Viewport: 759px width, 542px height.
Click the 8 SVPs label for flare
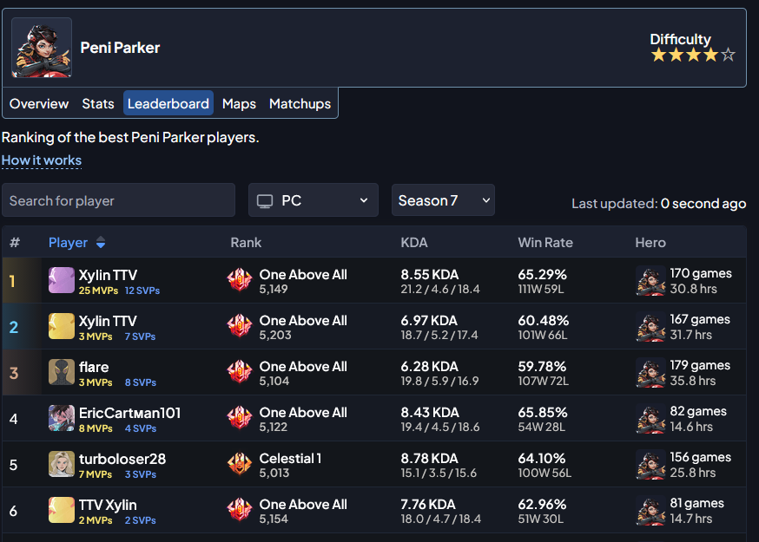coord(141,382)
